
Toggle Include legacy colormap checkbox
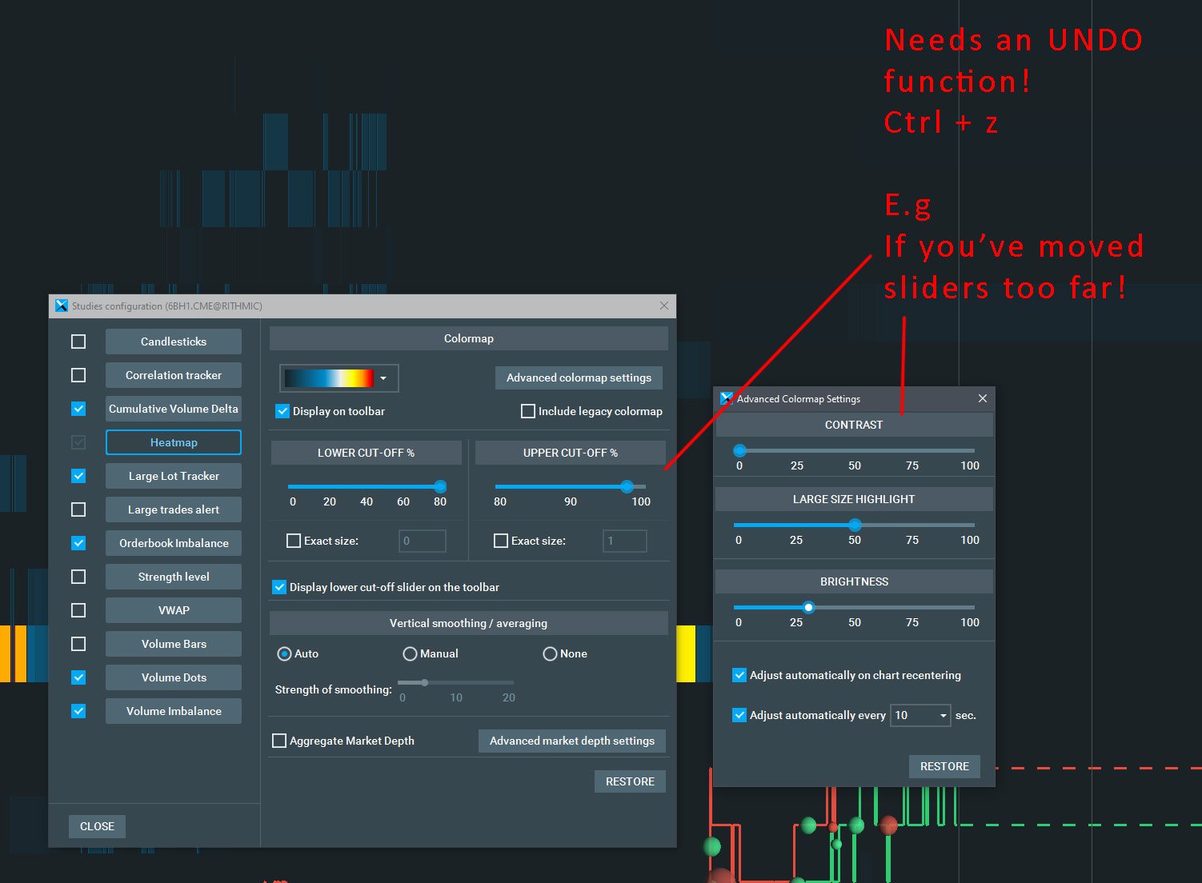pyautogui.click(x=528, y=411)
